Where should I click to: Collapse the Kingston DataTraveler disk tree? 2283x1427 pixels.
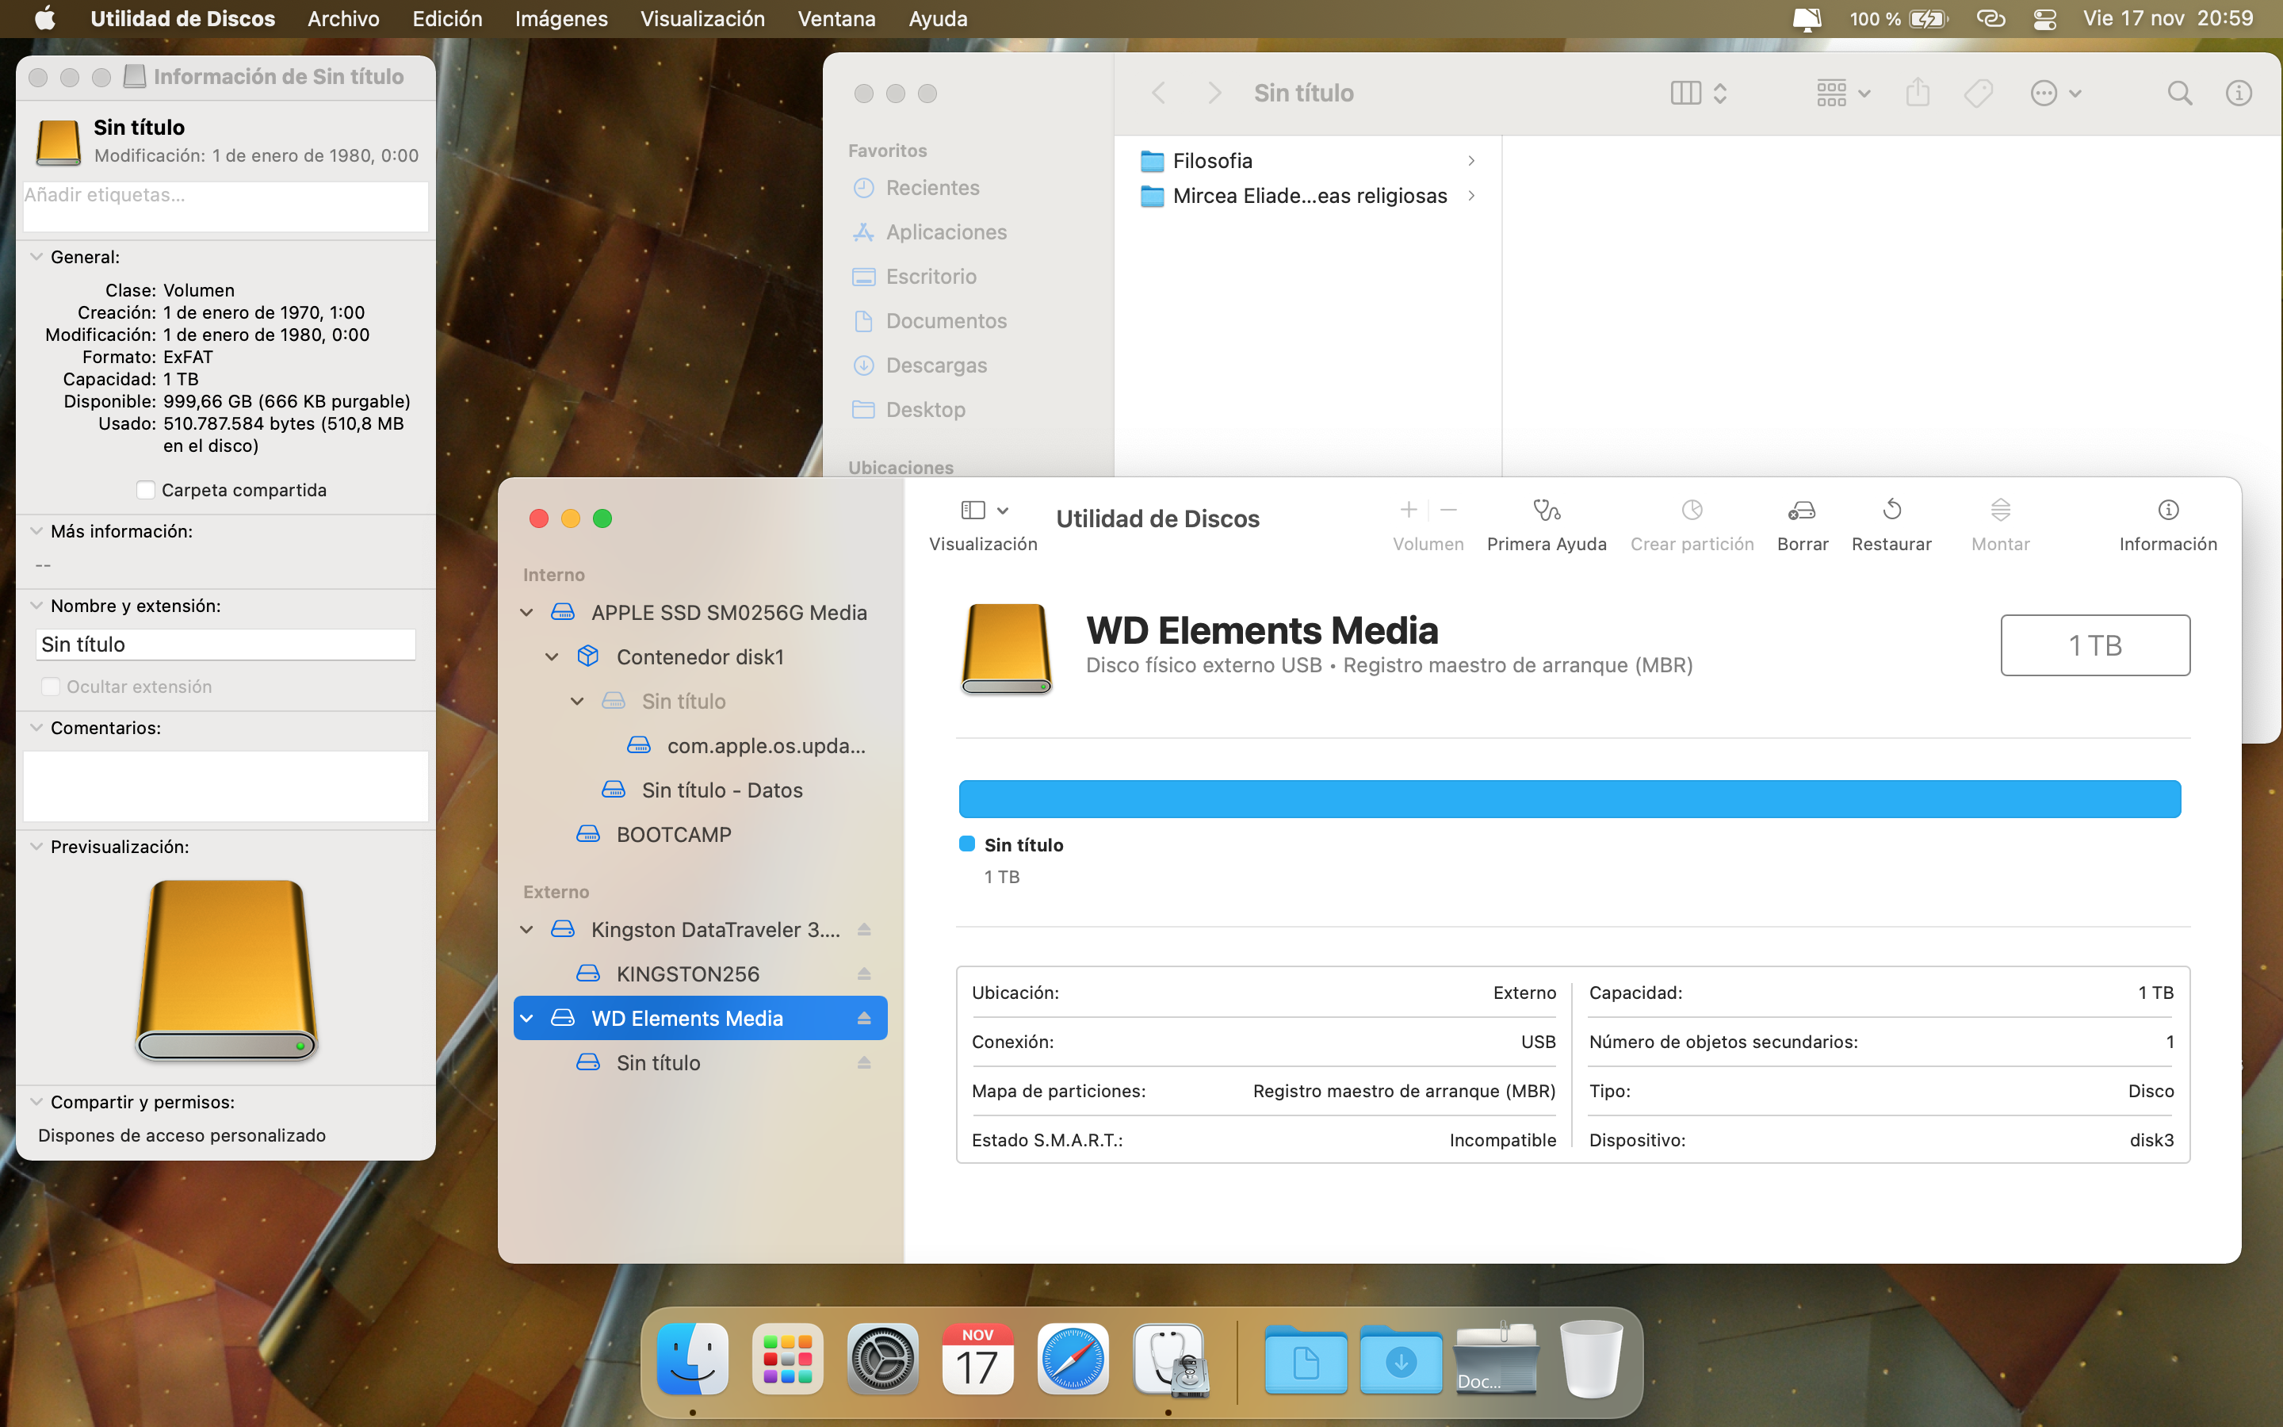pyautogui.click(x=527, y=930)
